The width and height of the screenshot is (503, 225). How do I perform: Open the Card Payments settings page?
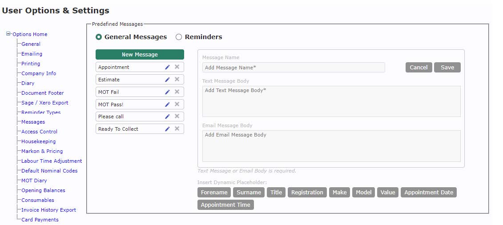[x=40, y=220]
